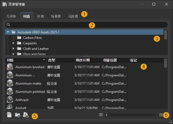This screenshot has width=173, height=124.
Task: Select the Aluminium matte material name
Action: [x=28, y=83]
